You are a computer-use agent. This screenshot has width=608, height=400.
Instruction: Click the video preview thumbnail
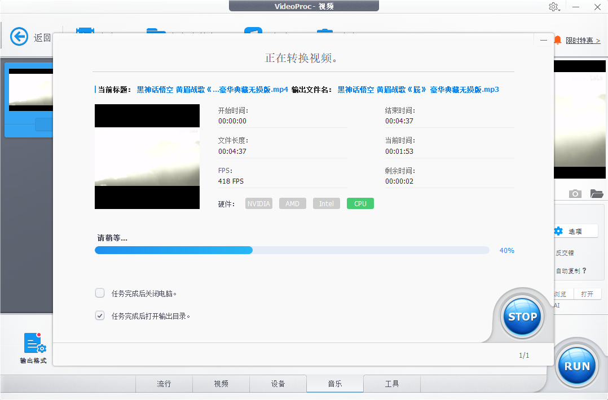point(147,156)
